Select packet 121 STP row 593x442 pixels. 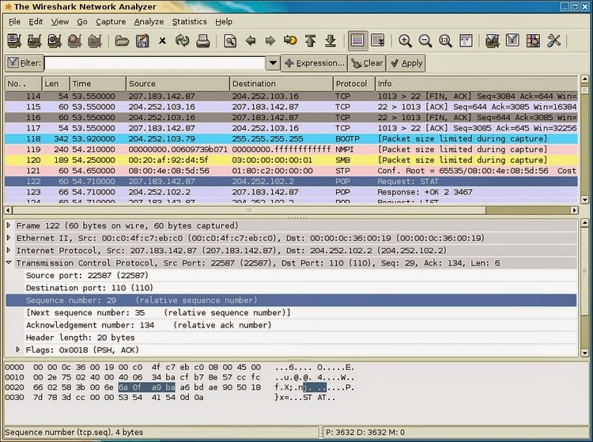291,171
